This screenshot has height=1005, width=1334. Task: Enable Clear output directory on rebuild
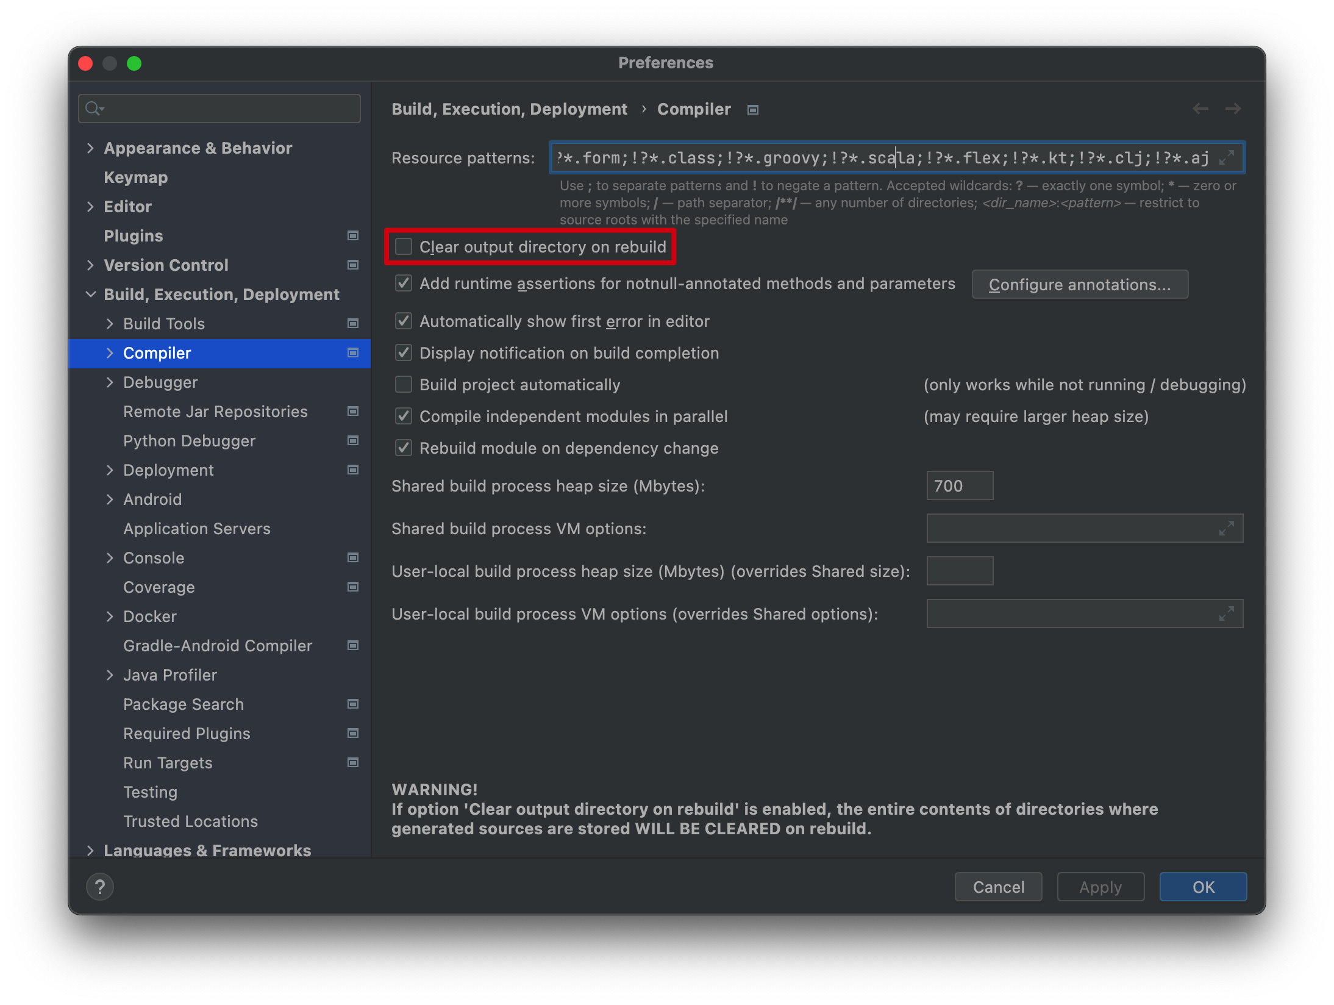(404, 246)
